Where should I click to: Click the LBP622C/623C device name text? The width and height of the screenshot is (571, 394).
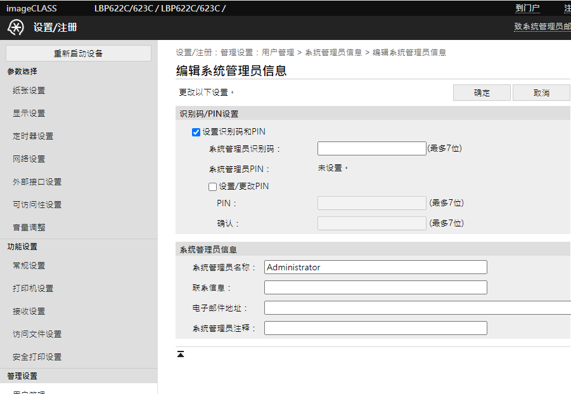click(x=160, y=8)
